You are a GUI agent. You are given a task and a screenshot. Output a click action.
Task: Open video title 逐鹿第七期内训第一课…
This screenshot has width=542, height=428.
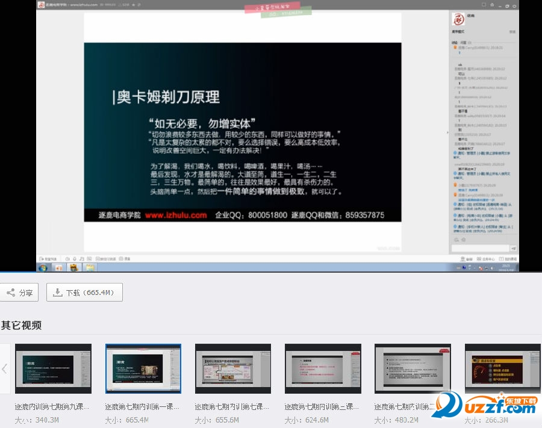[x=142, y=406]
